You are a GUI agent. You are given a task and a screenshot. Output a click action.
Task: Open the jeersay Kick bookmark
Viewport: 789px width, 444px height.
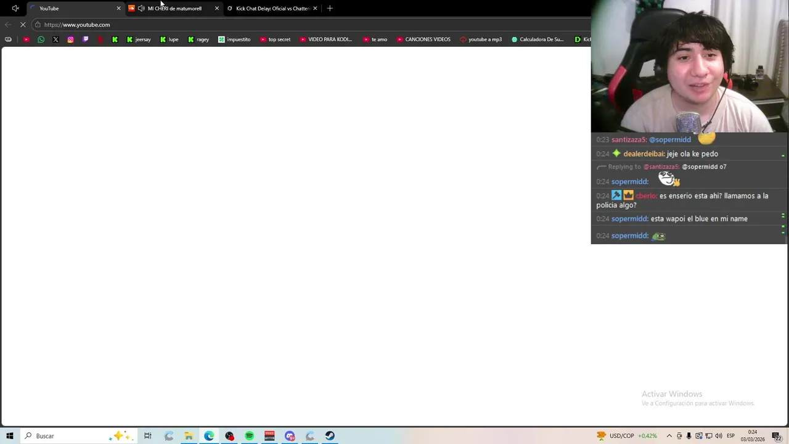point(138,39)
